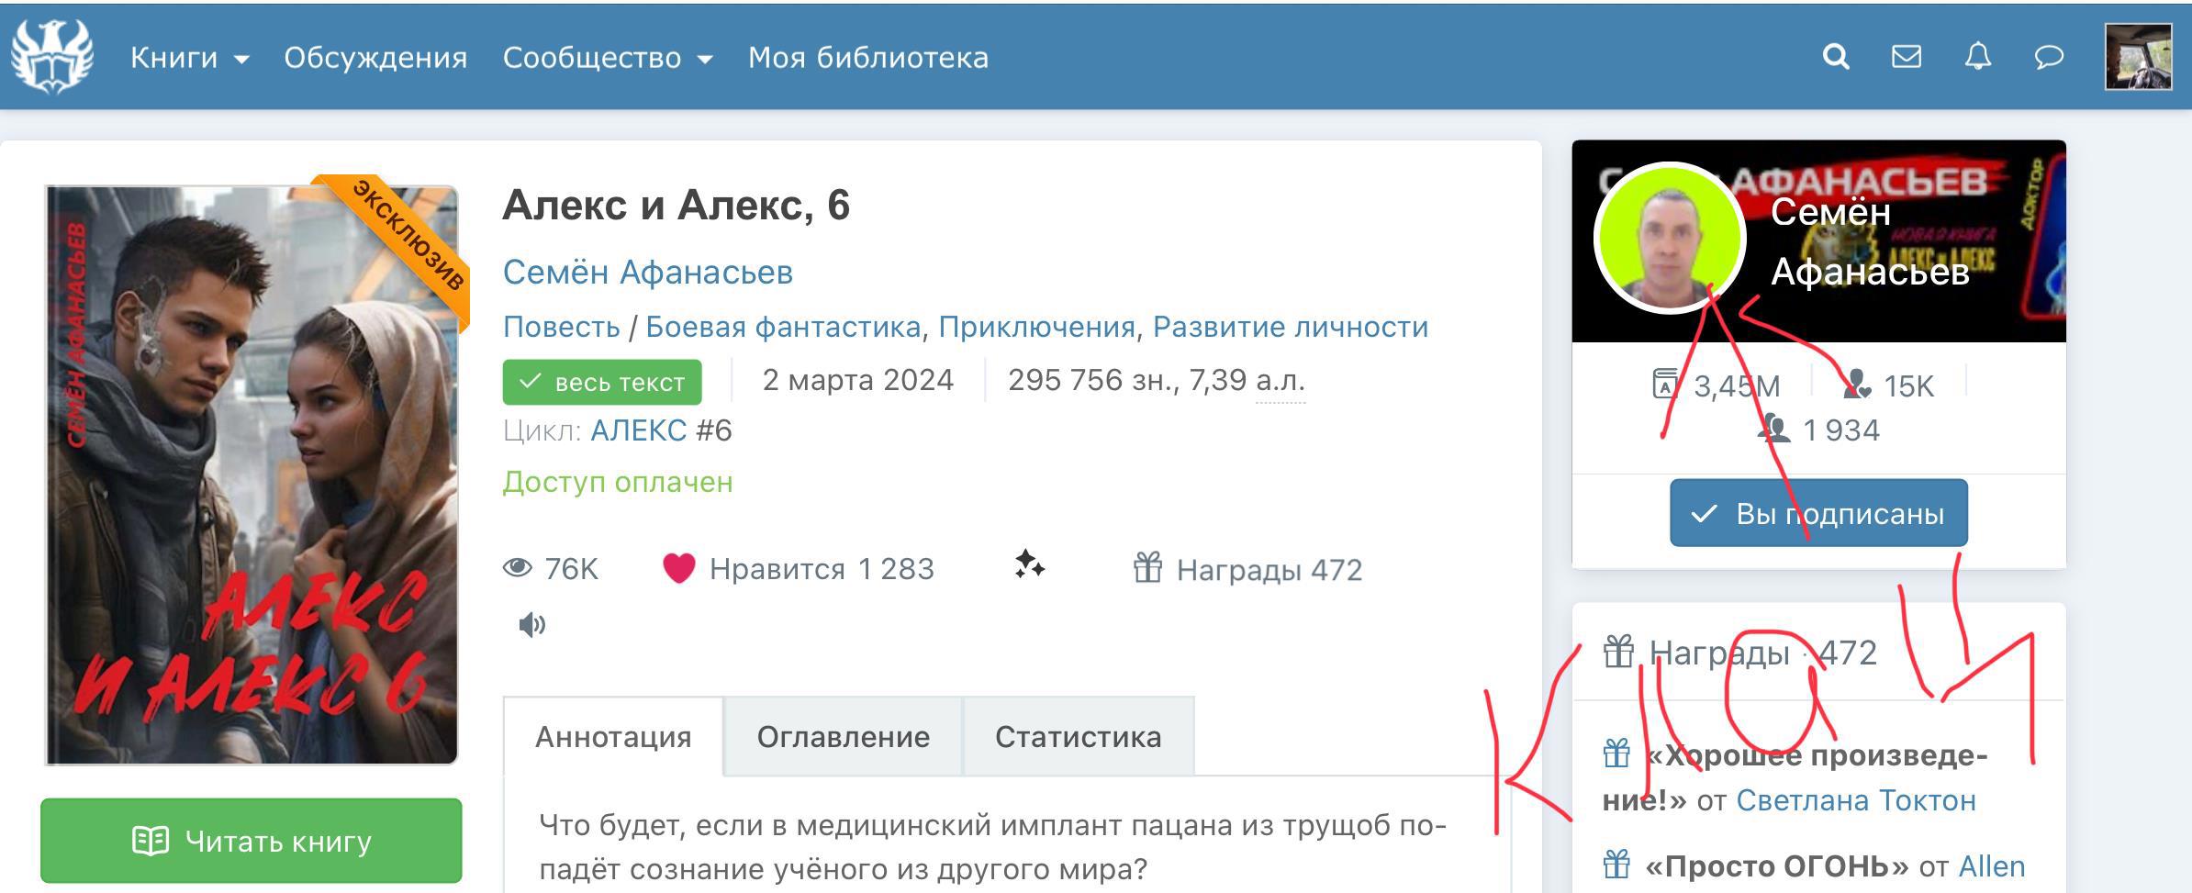
Task: Toggle the Нравится heart like
Action: point(678,568)
